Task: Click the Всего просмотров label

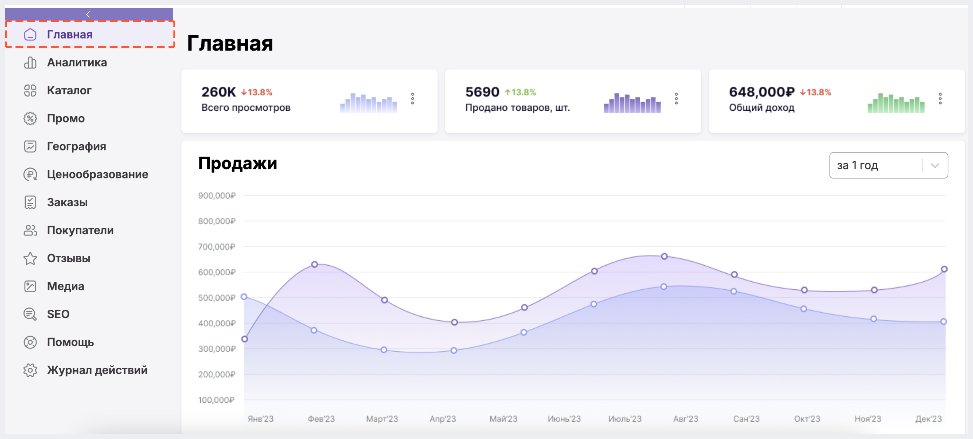Action: click(x=246, y=108)
